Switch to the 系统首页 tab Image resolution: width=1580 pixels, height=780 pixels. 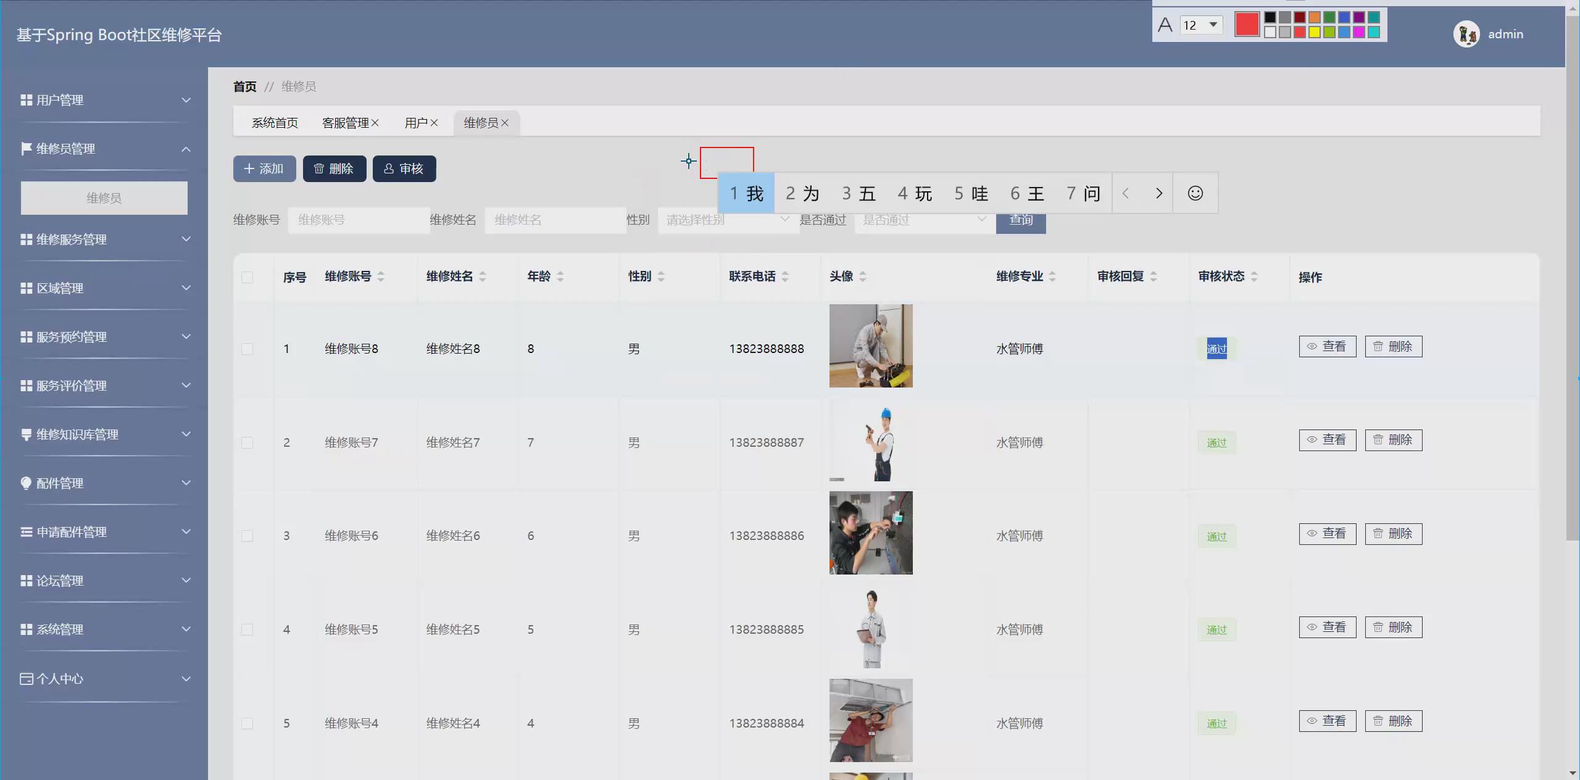[x=275, y=123]
